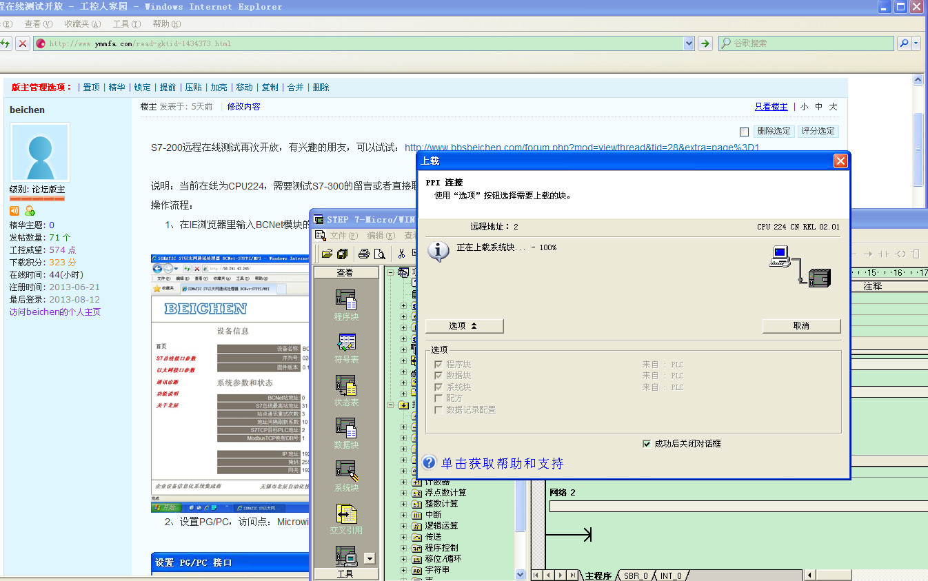This screenshot has height=581, width=928.
Task: Collapse the 选项 options expander button
Action: click(x=464, y=326)
